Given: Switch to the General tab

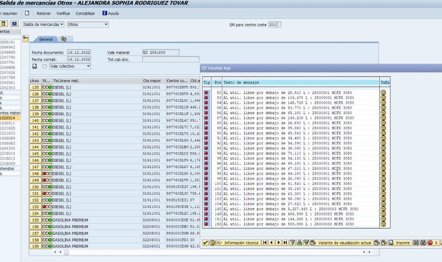Looking at the screenshot, I should [x=46, y=38].
